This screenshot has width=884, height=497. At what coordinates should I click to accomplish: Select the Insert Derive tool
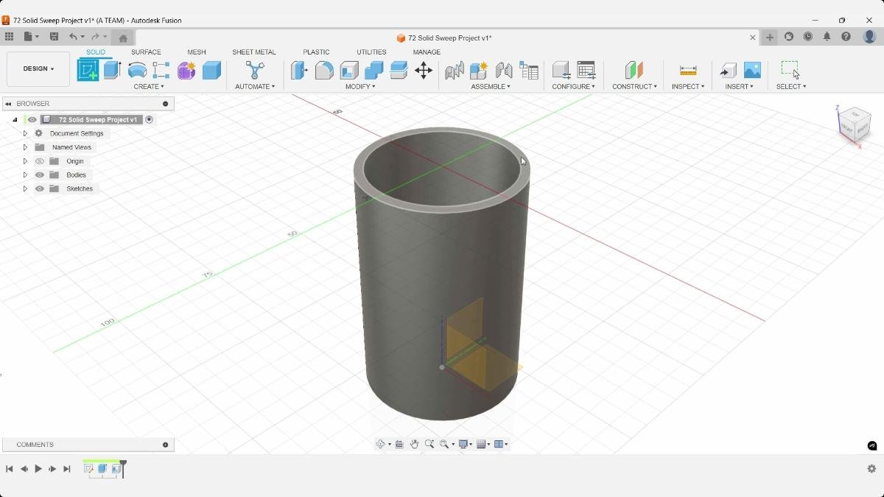click(x=728, y=70)
